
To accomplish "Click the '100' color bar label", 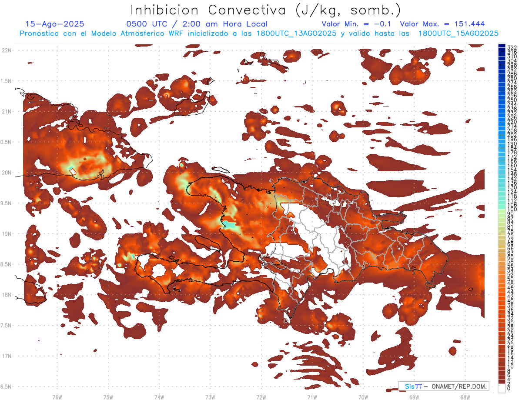I will pyautogui.click(x=512, y=210).
